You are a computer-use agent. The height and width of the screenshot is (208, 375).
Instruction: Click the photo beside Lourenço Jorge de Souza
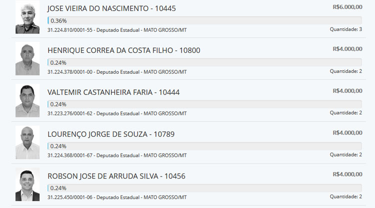pos(27,143)
